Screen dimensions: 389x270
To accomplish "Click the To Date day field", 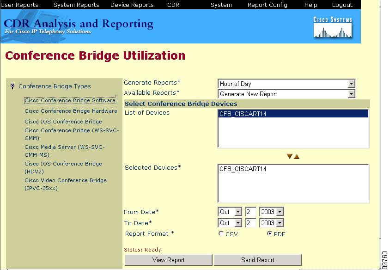I will [x=250, y=223].
